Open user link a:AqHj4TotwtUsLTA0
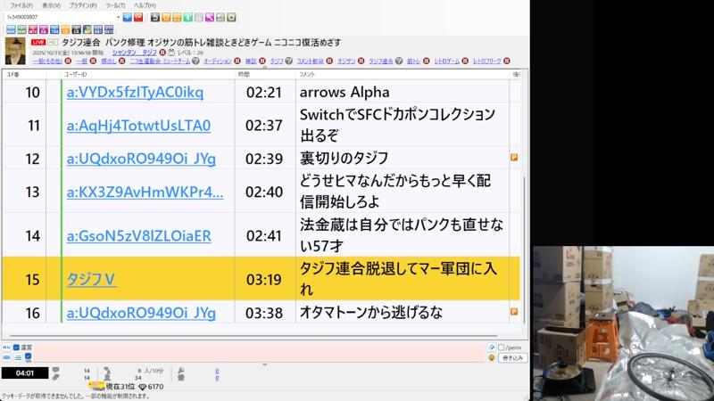This screenshot has width=714, height=401. (x=138, y=126)
